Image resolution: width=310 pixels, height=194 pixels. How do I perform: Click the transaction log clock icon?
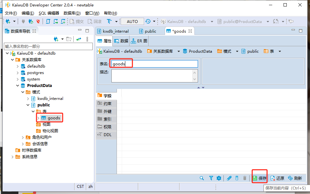coord(148,21)
